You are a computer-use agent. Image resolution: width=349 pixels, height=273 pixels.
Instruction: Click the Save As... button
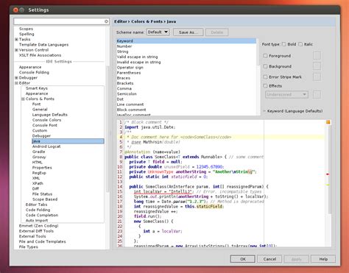188,32
